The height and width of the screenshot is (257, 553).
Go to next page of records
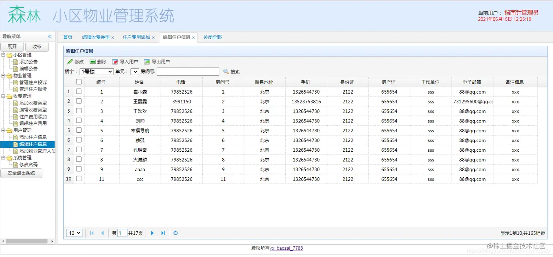(x=152, y=233)
